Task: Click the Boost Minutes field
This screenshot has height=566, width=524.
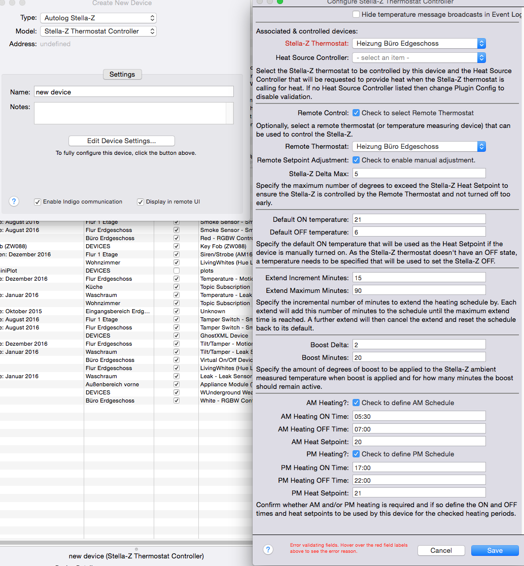Action: click(419, 357)
